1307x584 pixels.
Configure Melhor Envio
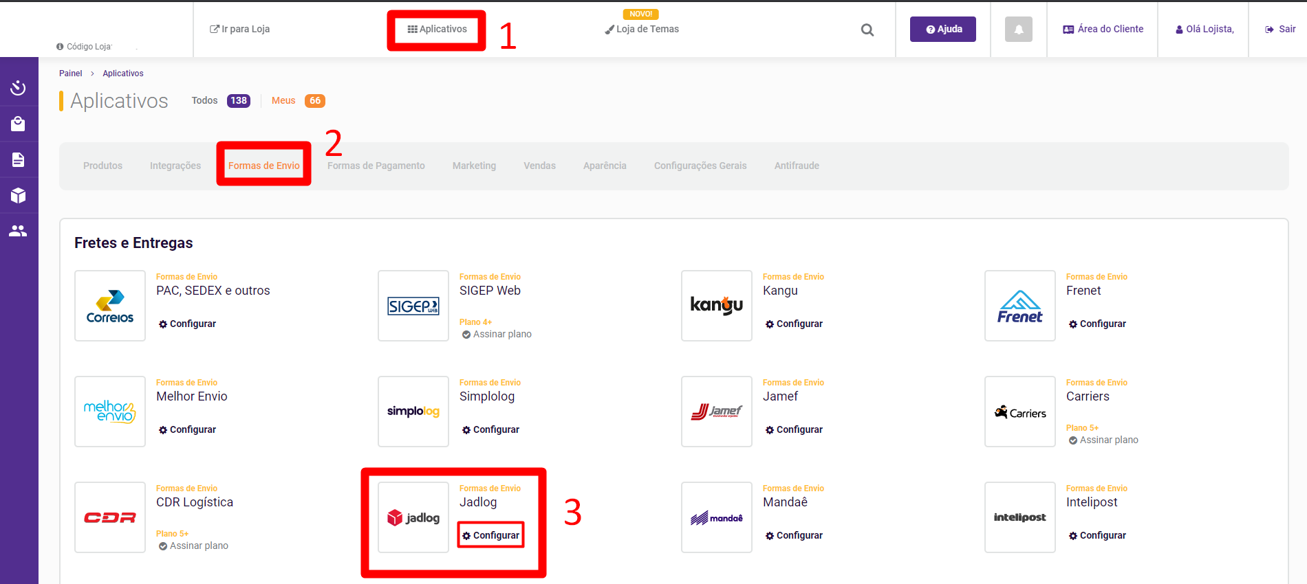tap(187, 429)
